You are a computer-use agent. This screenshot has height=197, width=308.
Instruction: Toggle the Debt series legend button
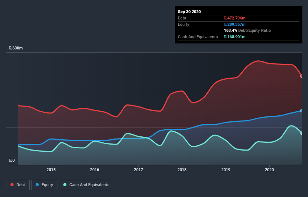[x=18, y=185]
